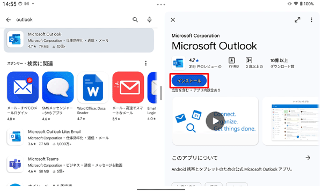Tap the review count info icon

click(x=220, y=66)
